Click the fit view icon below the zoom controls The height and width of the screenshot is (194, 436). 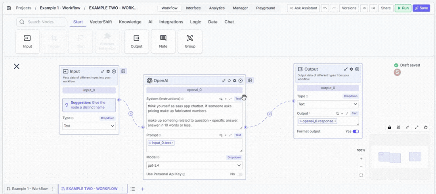pos(361,175)
